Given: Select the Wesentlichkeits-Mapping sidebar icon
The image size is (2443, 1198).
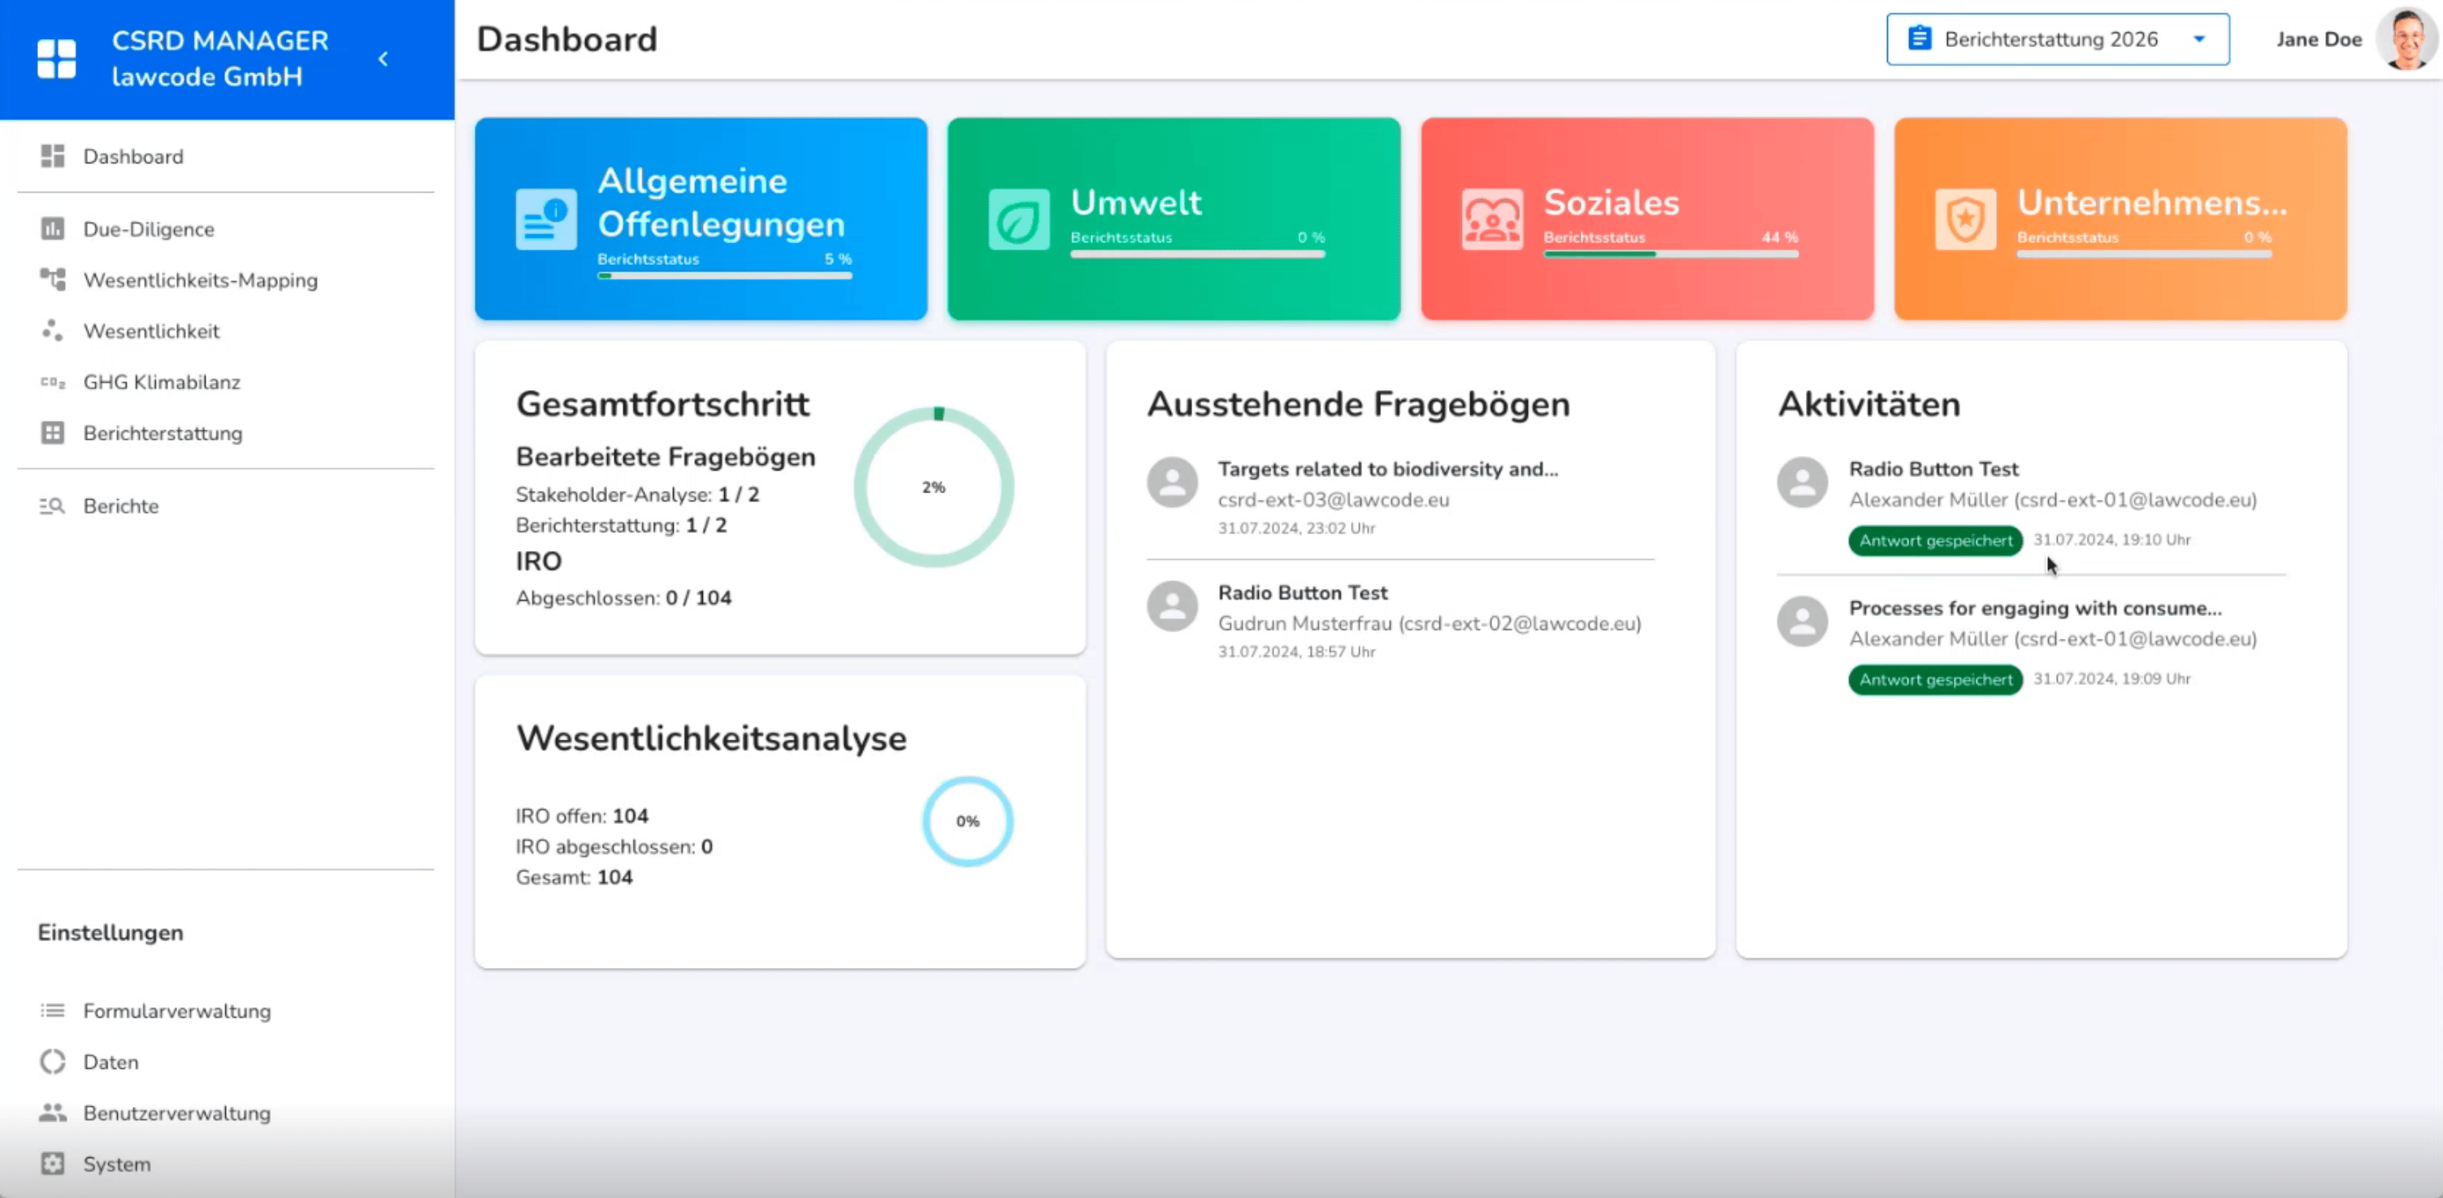Looking at the screenshot, I should (x=52, y=280).
